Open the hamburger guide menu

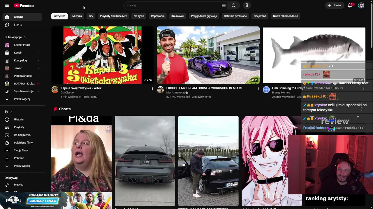click(7, 6)
